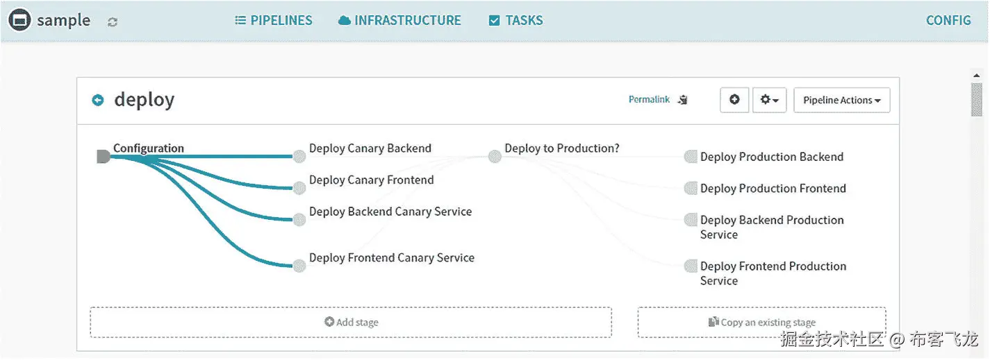
Task: Click the Permalink link
Action: pyautogui.click(x=649, y=100)
